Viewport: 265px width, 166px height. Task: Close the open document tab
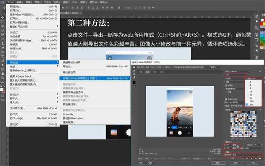(80, 13)
